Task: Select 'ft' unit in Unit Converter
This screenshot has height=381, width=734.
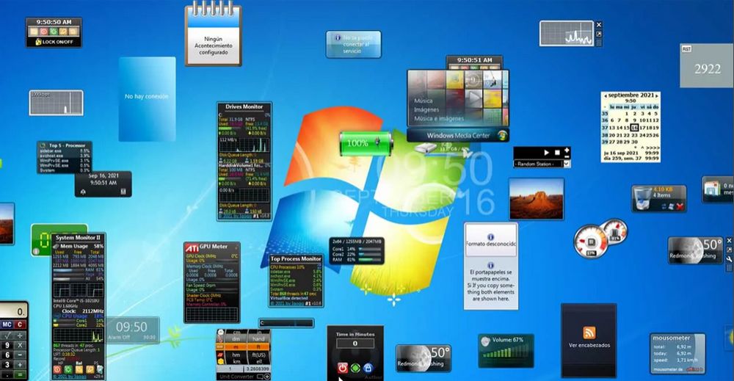Action: coord(258,346)
